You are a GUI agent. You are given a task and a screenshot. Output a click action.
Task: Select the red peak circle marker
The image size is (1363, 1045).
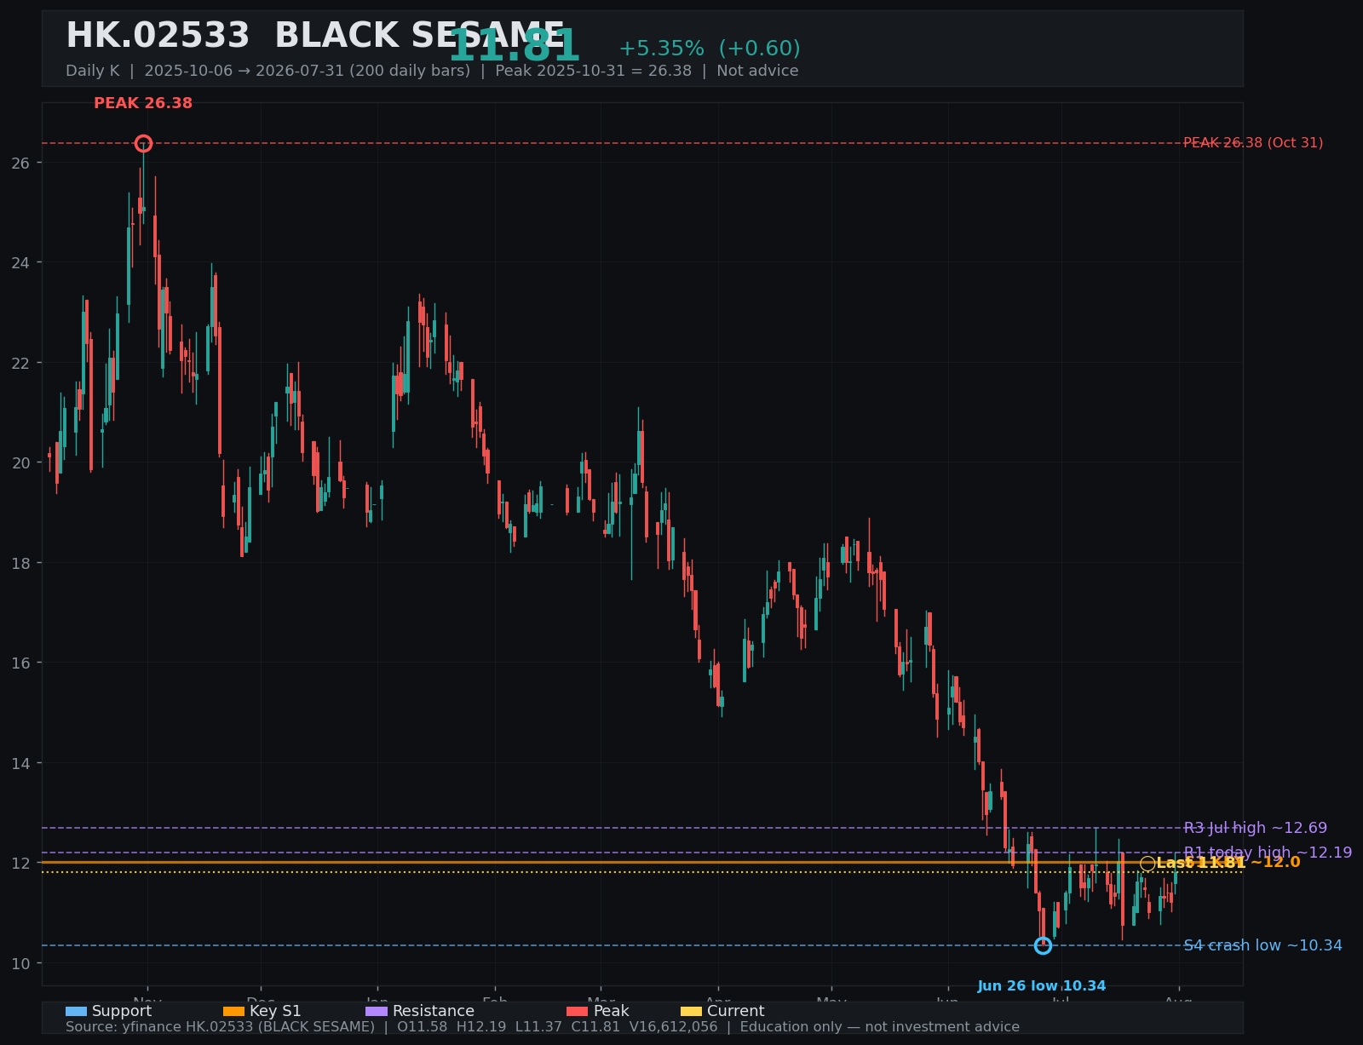[x=143, y=143]
